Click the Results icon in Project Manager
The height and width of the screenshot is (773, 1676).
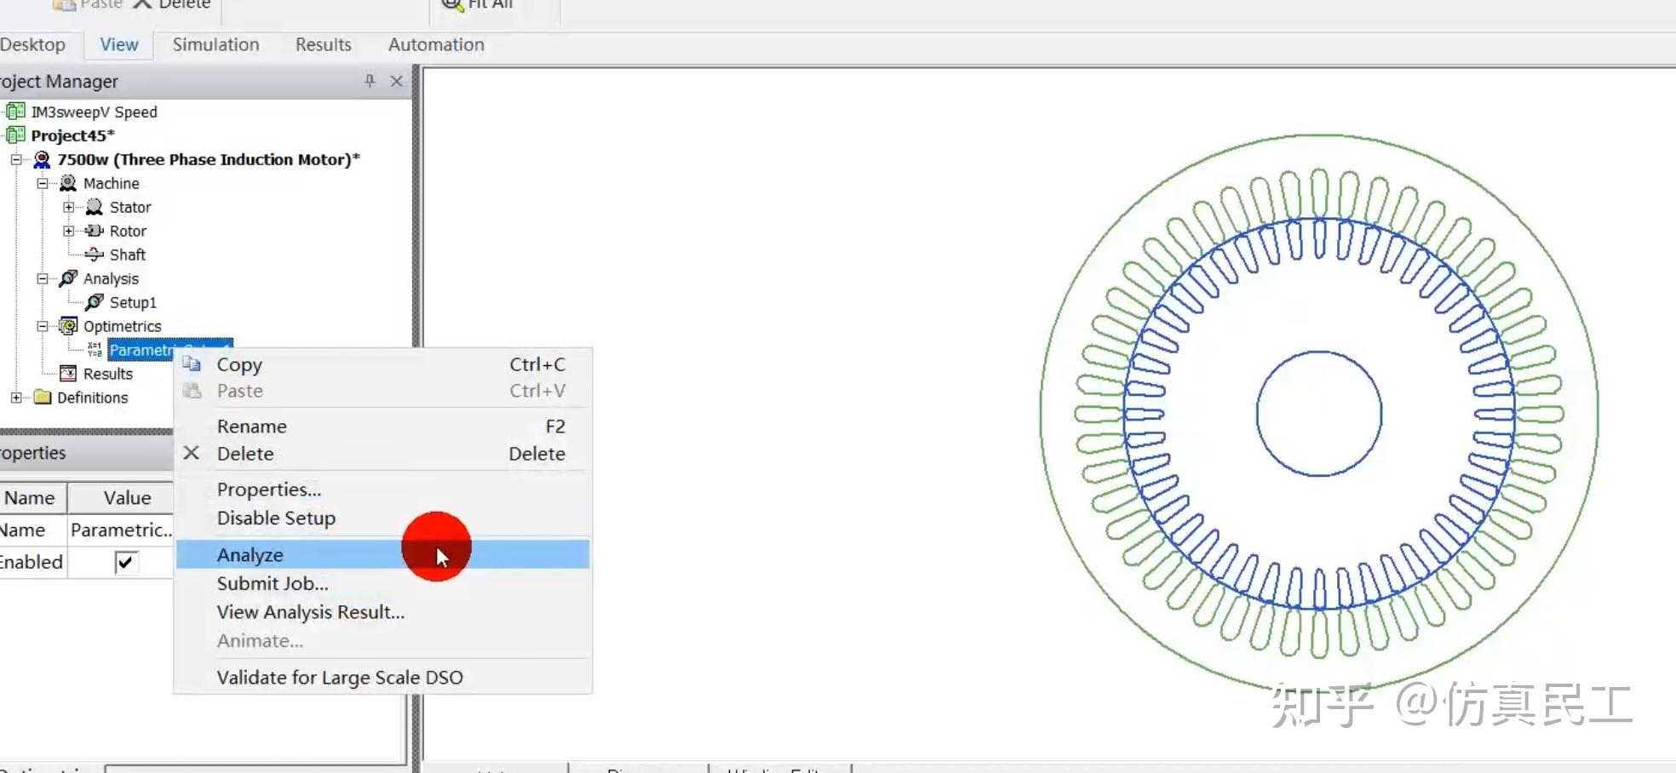(x=68, y=373)
